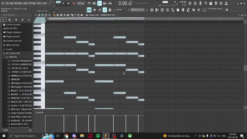The image size is (247, 139).
Task: Open the PATTERNS menu
Action: tap(19, 3)
